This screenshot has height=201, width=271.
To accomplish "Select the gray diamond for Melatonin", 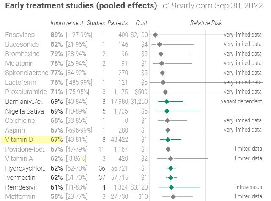I will click(162, 63).
